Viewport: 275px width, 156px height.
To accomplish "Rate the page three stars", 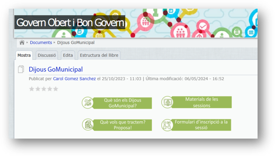I will tap(44, 89).
